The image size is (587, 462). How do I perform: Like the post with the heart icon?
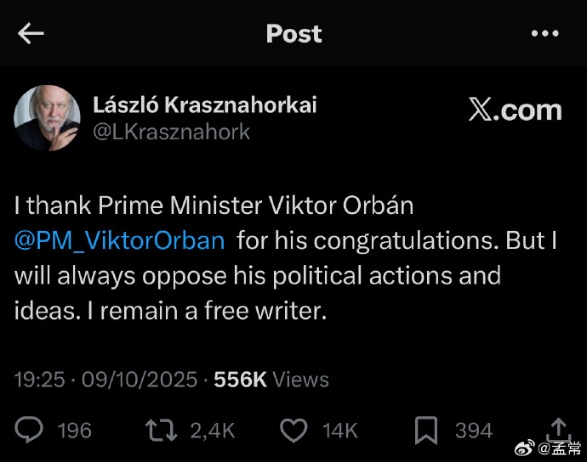[x=293, y=431]
